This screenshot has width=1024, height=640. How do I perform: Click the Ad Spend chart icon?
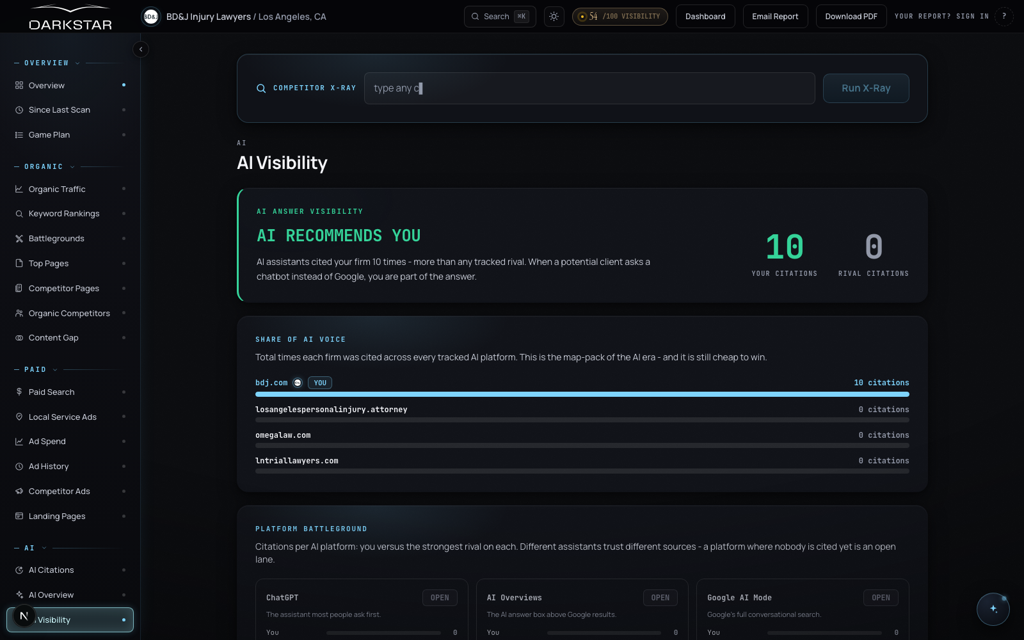[x=19, y=442]
